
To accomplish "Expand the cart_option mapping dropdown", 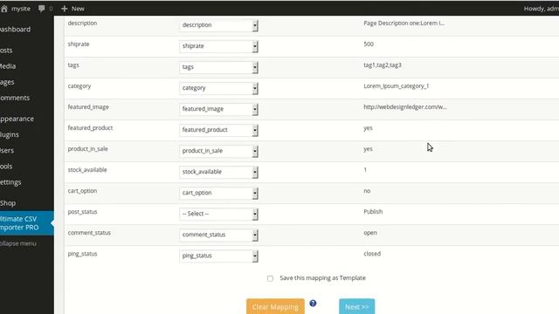I will pos(218,193).
